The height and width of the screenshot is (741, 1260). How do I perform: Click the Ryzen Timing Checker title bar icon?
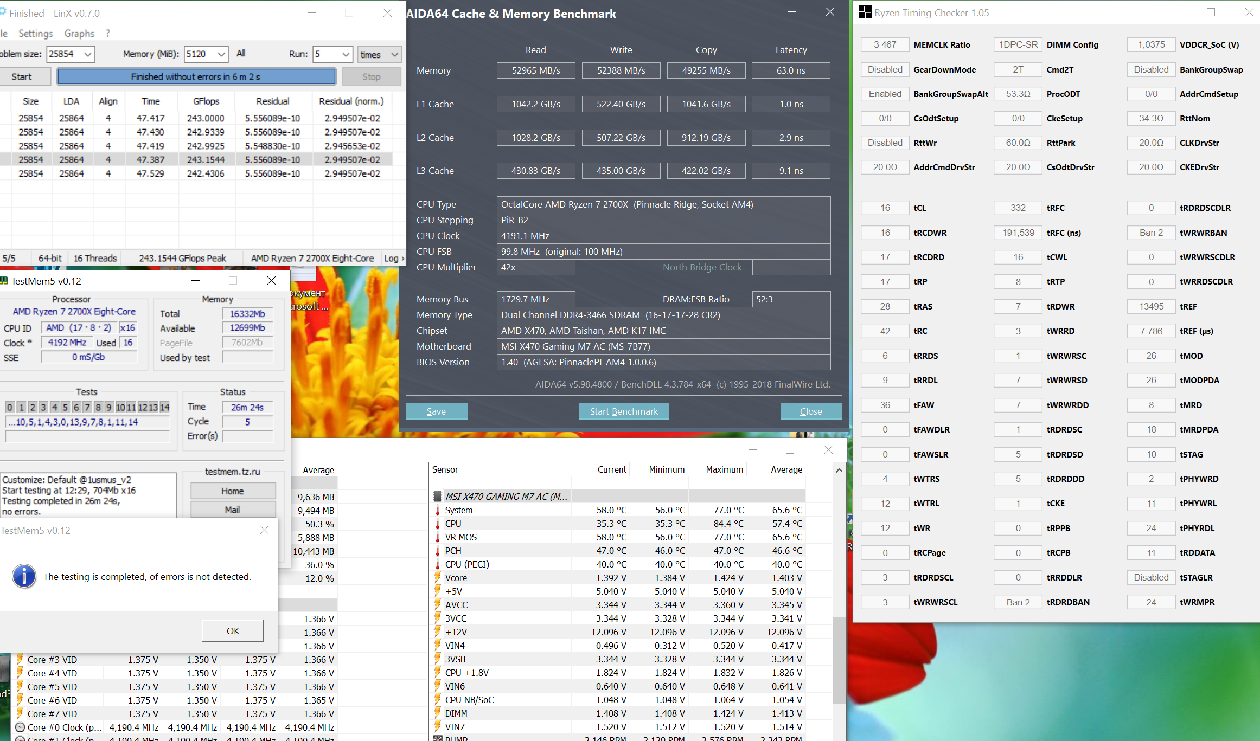click(x=865, y=12)
